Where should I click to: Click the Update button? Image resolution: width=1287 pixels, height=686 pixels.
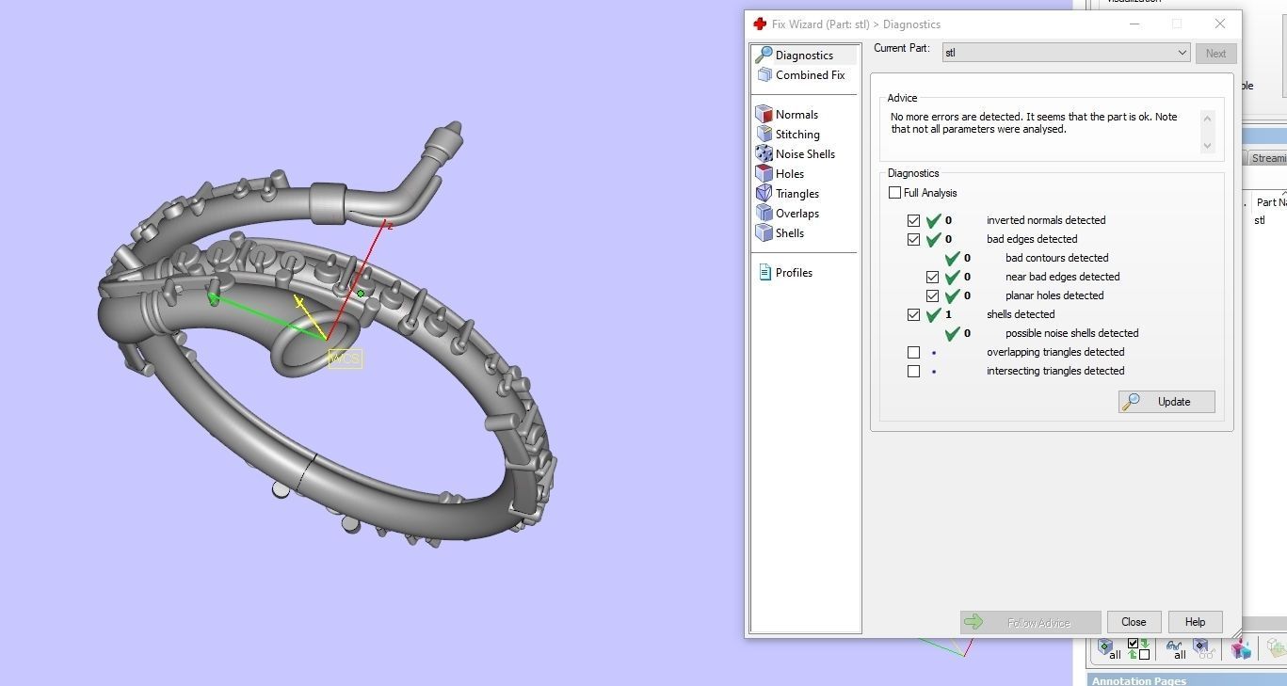1166,401
